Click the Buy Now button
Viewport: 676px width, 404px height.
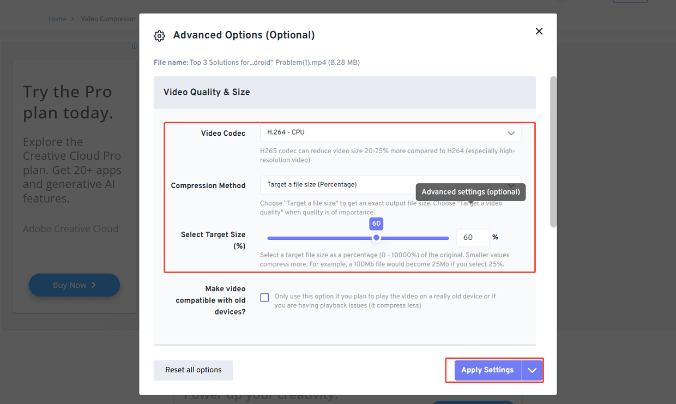pyautogui.click(x=74, y=285)
